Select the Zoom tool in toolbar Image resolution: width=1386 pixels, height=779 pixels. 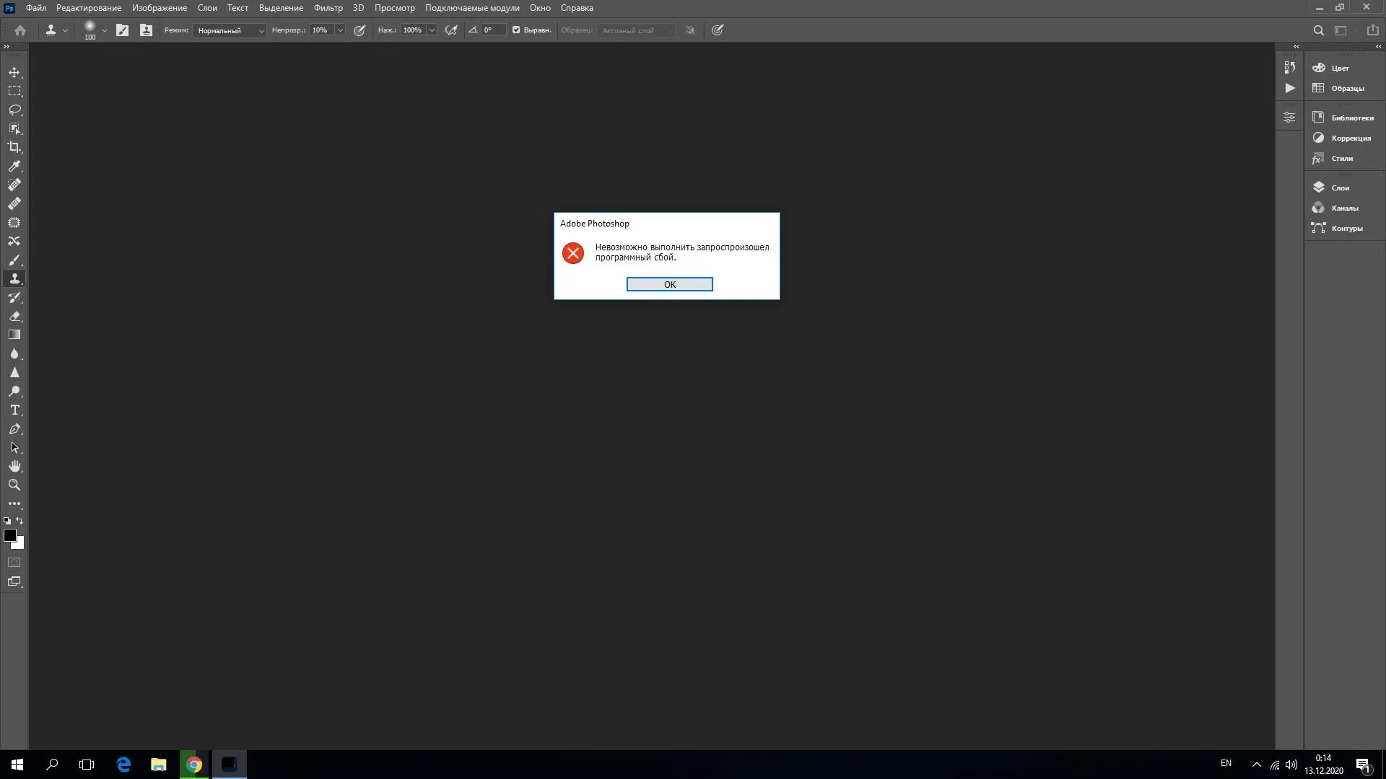coord(14,485)
